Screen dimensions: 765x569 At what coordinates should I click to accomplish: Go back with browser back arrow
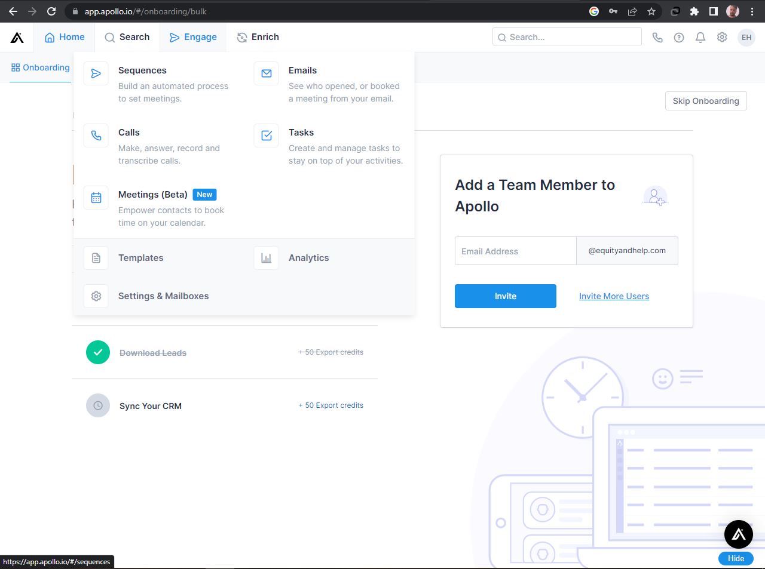click(x=13, y=11)
